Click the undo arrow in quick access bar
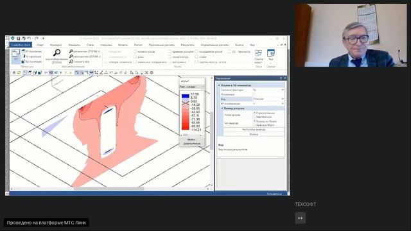411x231 pixels. pyautogui.click(x=29, y=38)
